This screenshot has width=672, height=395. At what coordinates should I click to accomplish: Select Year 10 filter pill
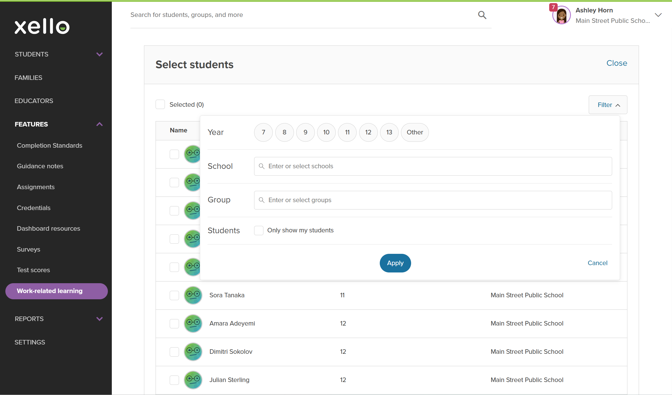[x=326, y=132]
